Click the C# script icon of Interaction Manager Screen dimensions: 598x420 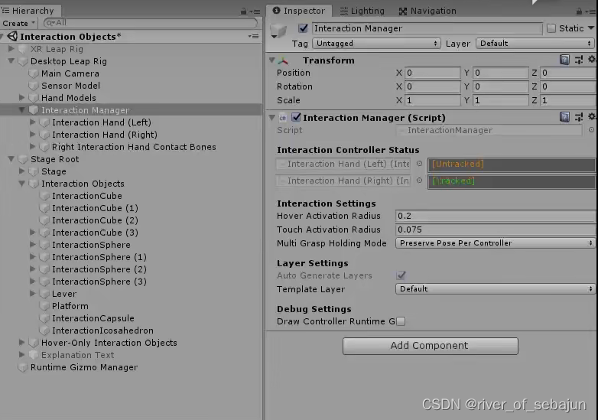tap(283, 118)
